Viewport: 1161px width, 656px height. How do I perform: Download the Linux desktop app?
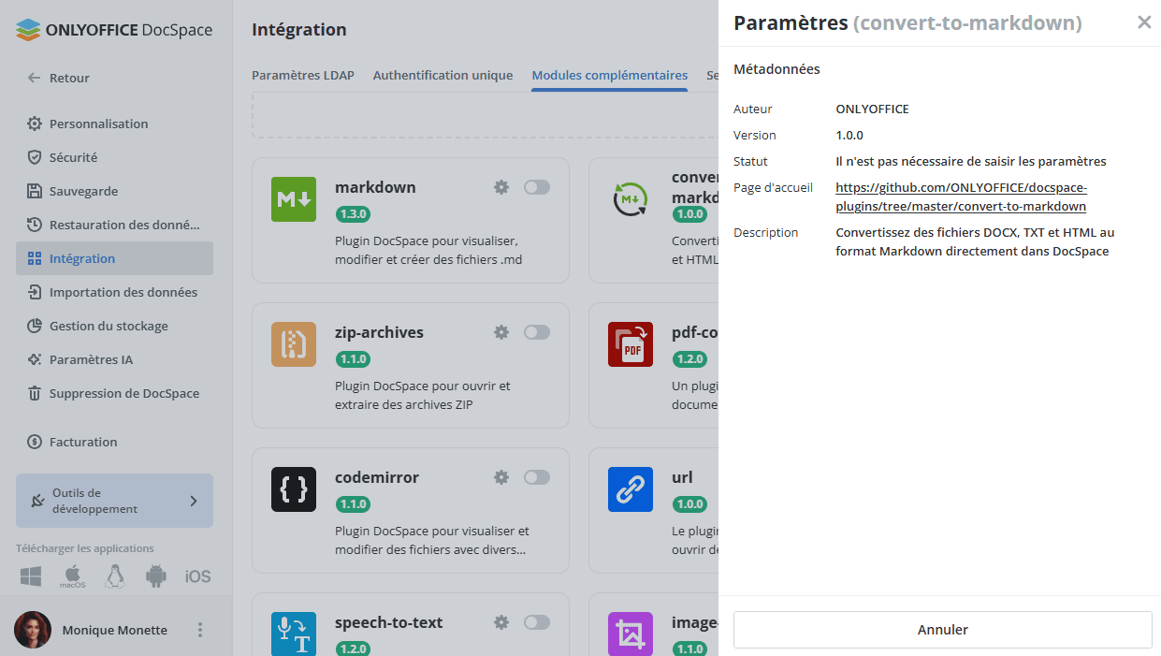coord(115,576)
